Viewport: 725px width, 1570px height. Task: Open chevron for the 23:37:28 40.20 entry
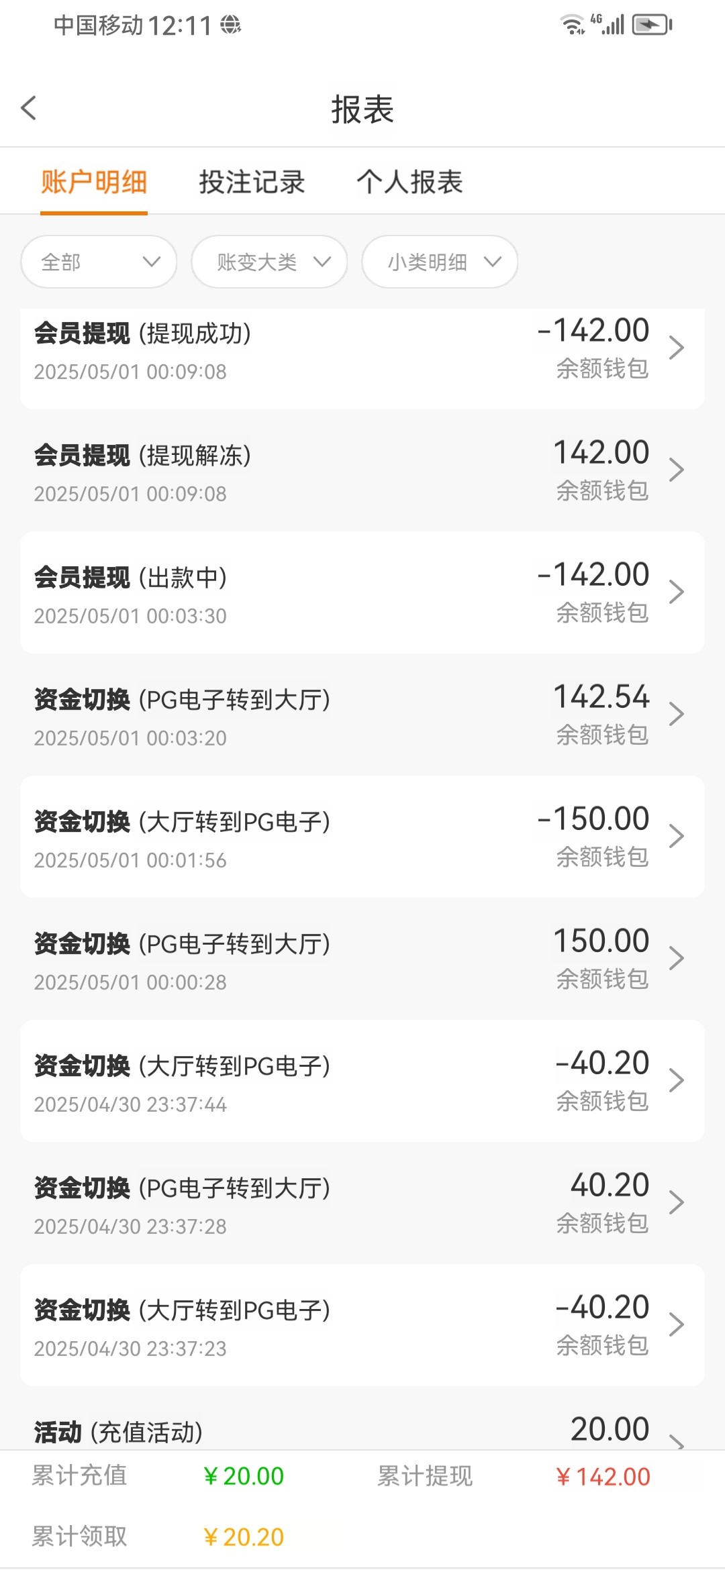click(676, 1202)
